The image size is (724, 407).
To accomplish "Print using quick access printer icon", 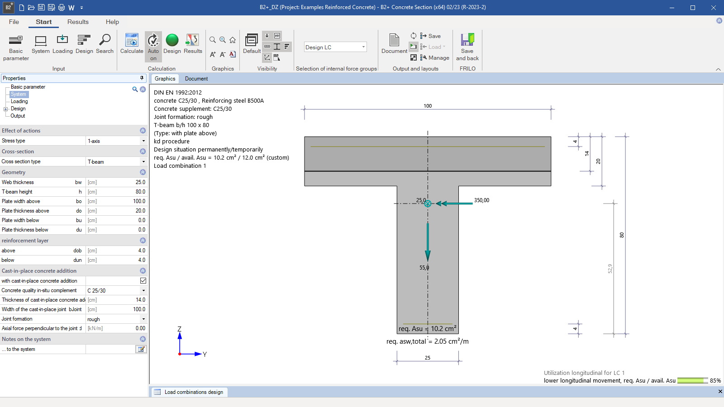I will [62, 7].
